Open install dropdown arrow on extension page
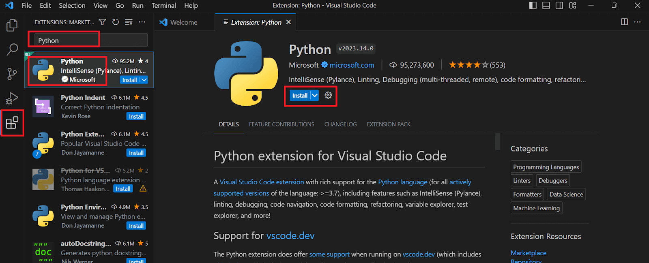Screen dimensions: 649x263 click(315, 95)
